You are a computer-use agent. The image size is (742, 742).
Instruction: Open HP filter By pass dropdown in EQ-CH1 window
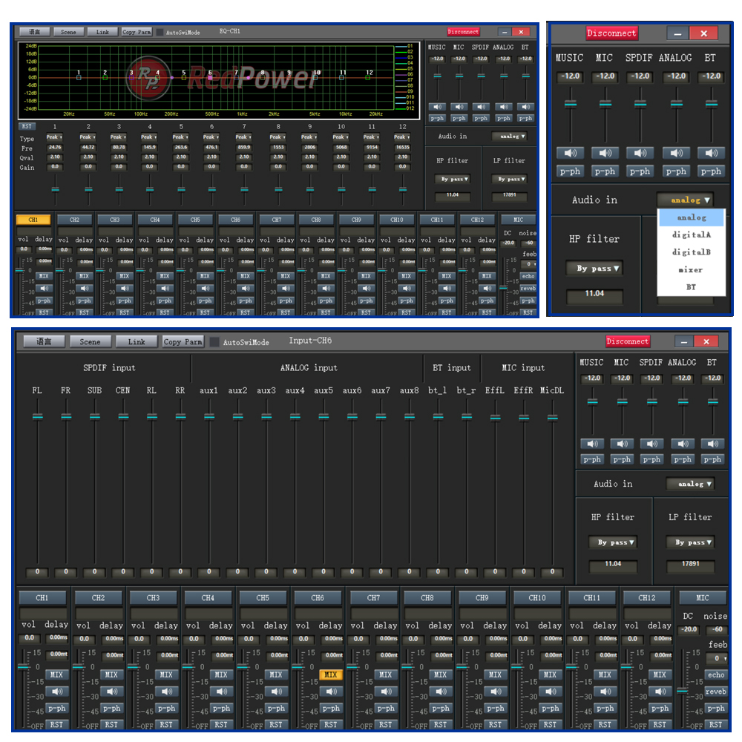453,179
